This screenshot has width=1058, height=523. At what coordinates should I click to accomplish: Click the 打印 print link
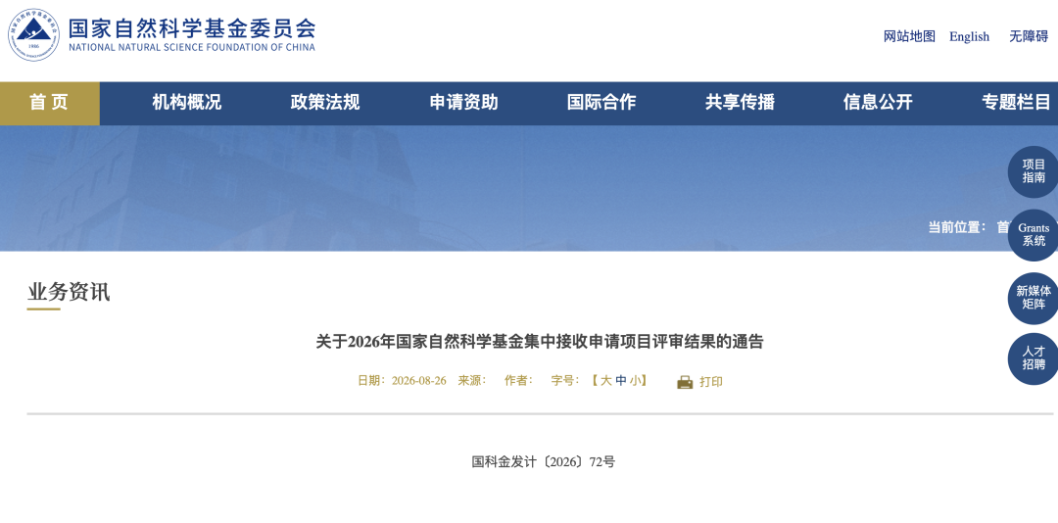[710, 382]
